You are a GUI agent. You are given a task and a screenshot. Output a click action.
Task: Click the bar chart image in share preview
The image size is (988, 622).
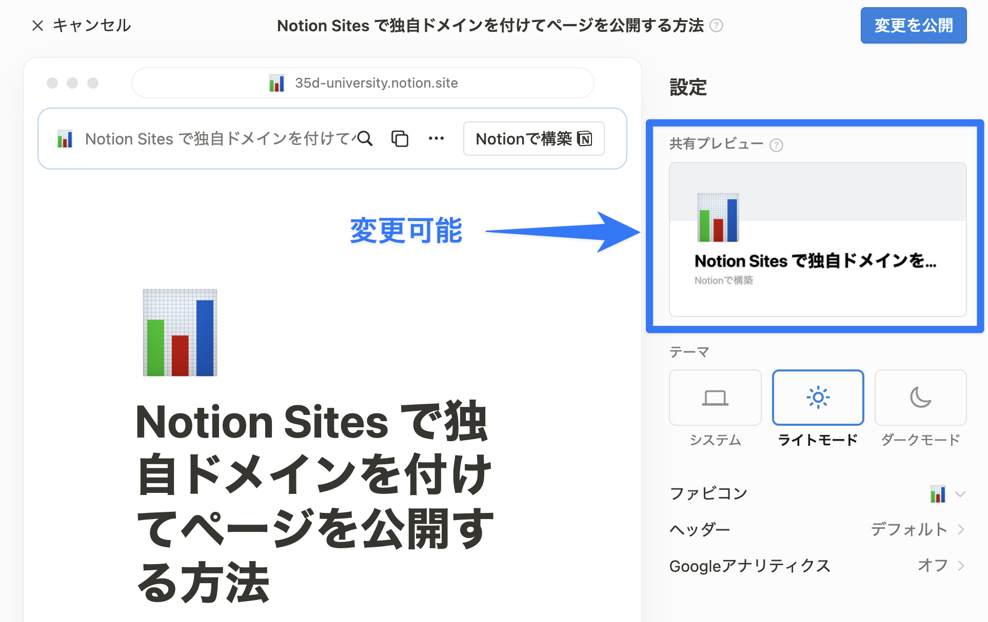[718, 217]
